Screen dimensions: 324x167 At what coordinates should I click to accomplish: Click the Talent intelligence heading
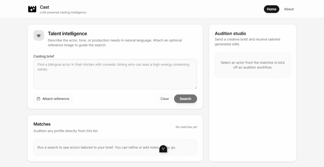(67, 34)
